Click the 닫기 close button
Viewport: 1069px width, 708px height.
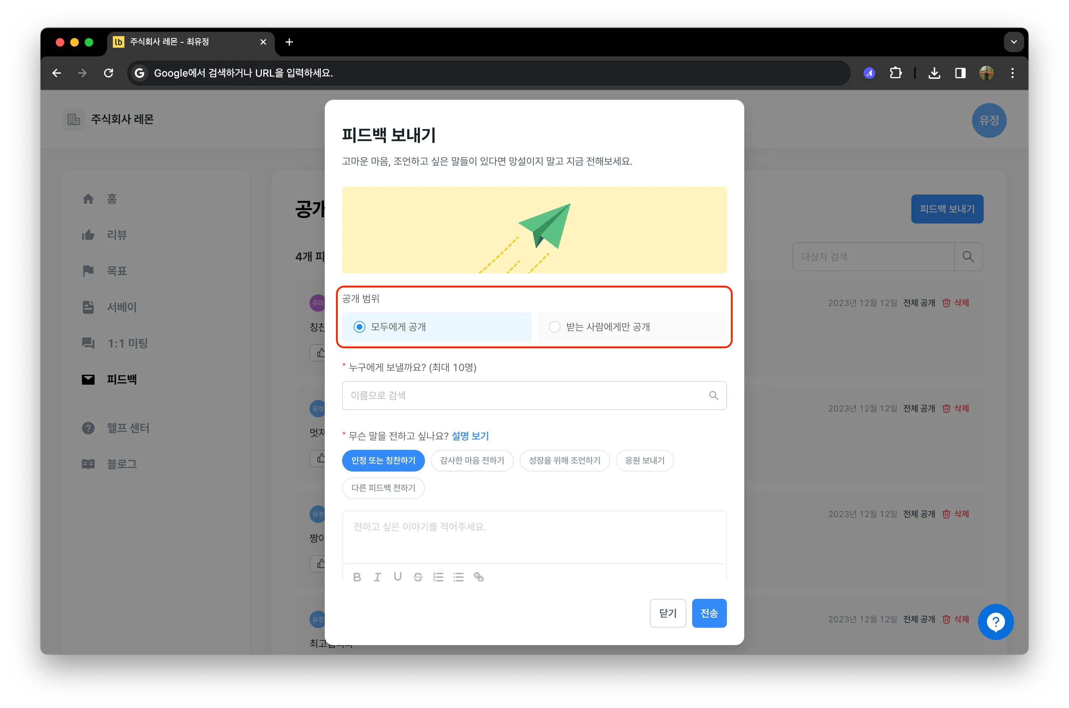coord(668,613)
